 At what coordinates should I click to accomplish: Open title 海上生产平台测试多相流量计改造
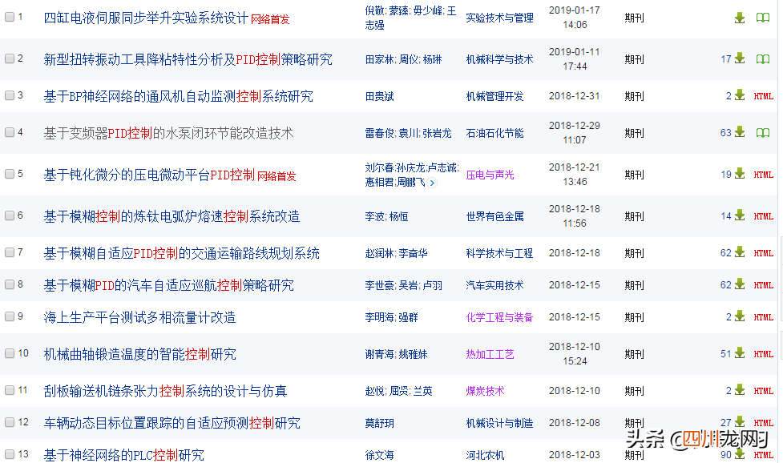click(139, 317)
